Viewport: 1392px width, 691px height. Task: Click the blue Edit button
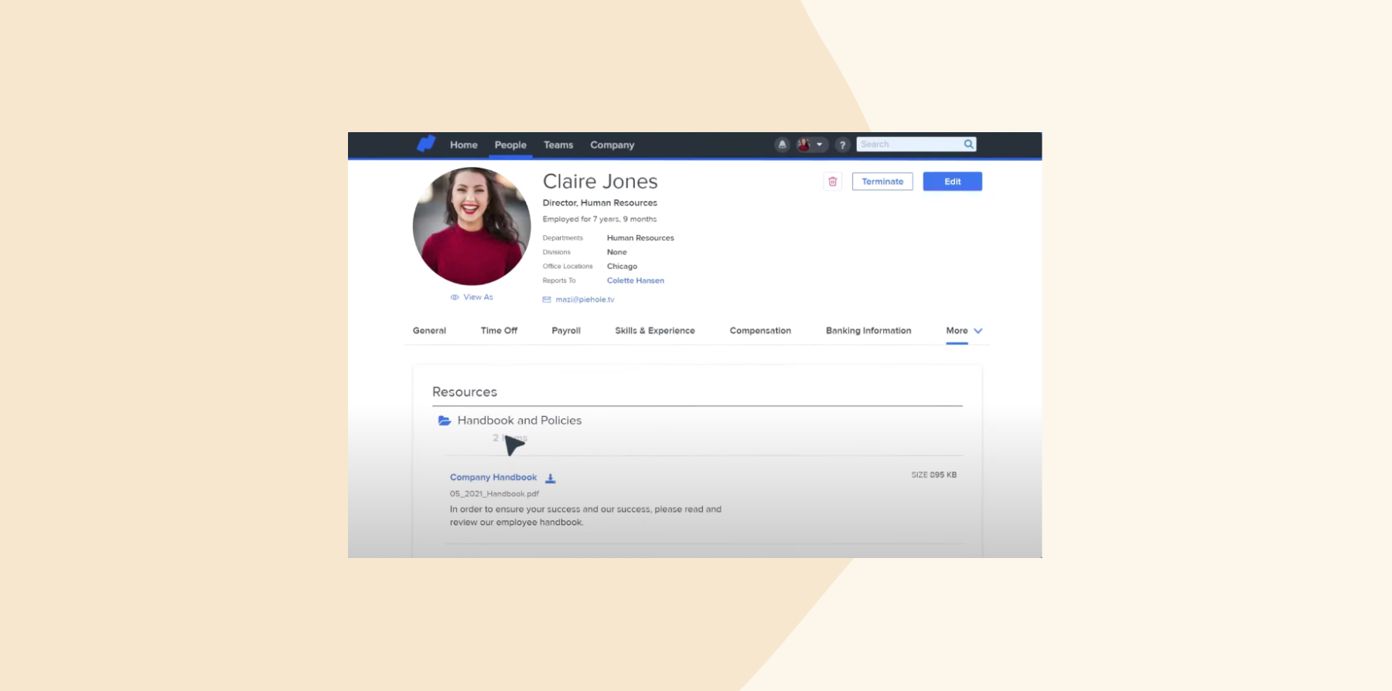coord(952,182)
